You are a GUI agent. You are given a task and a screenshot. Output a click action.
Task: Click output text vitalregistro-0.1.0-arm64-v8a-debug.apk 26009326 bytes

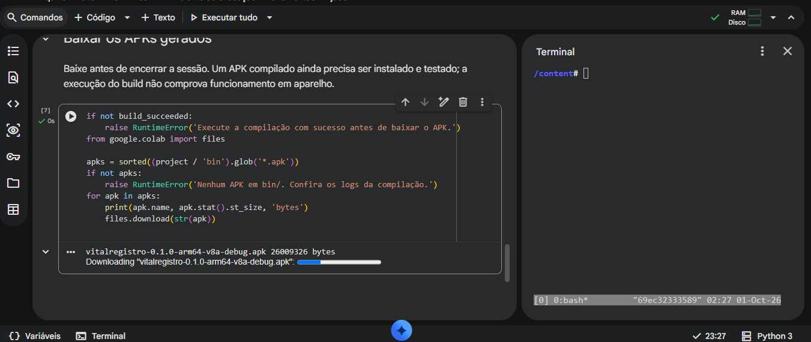(211, 252)
